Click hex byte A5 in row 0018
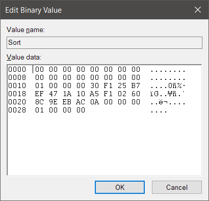The height and width of the screenshot is (201, 209). tap(94, 94)
